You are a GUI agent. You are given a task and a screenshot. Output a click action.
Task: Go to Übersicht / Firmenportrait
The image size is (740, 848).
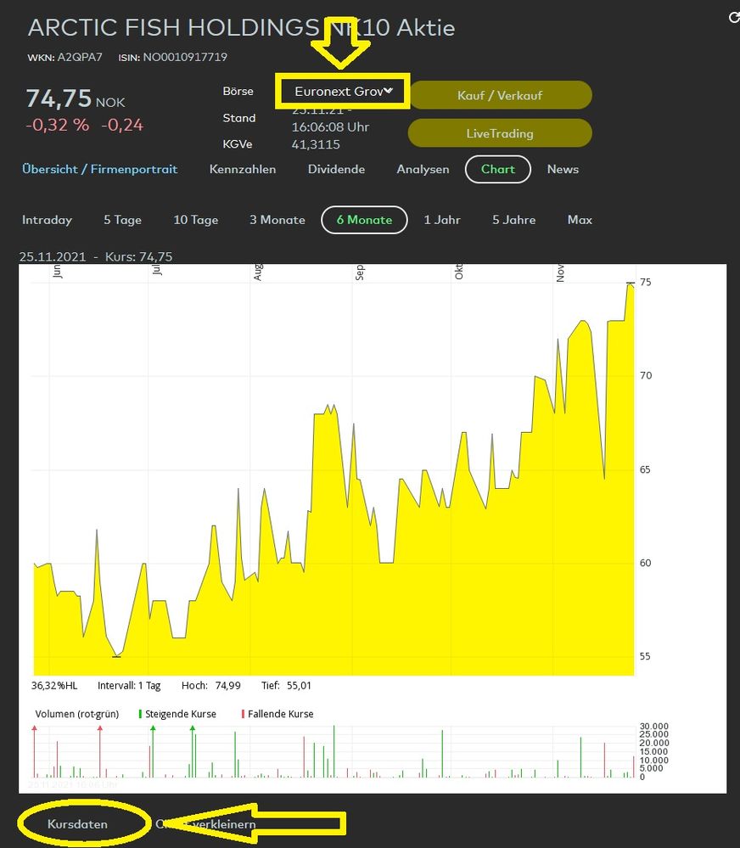pos(100,169)
